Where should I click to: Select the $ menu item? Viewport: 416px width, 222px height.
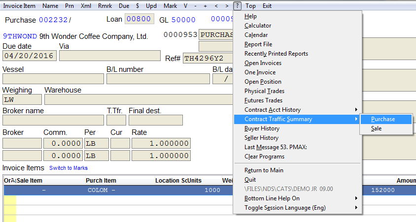click(x=138, y=6)
